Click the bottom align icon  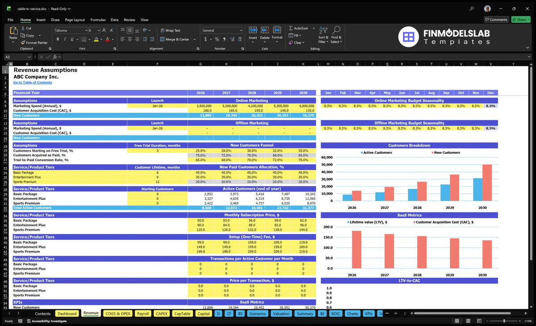pos(138,30)
